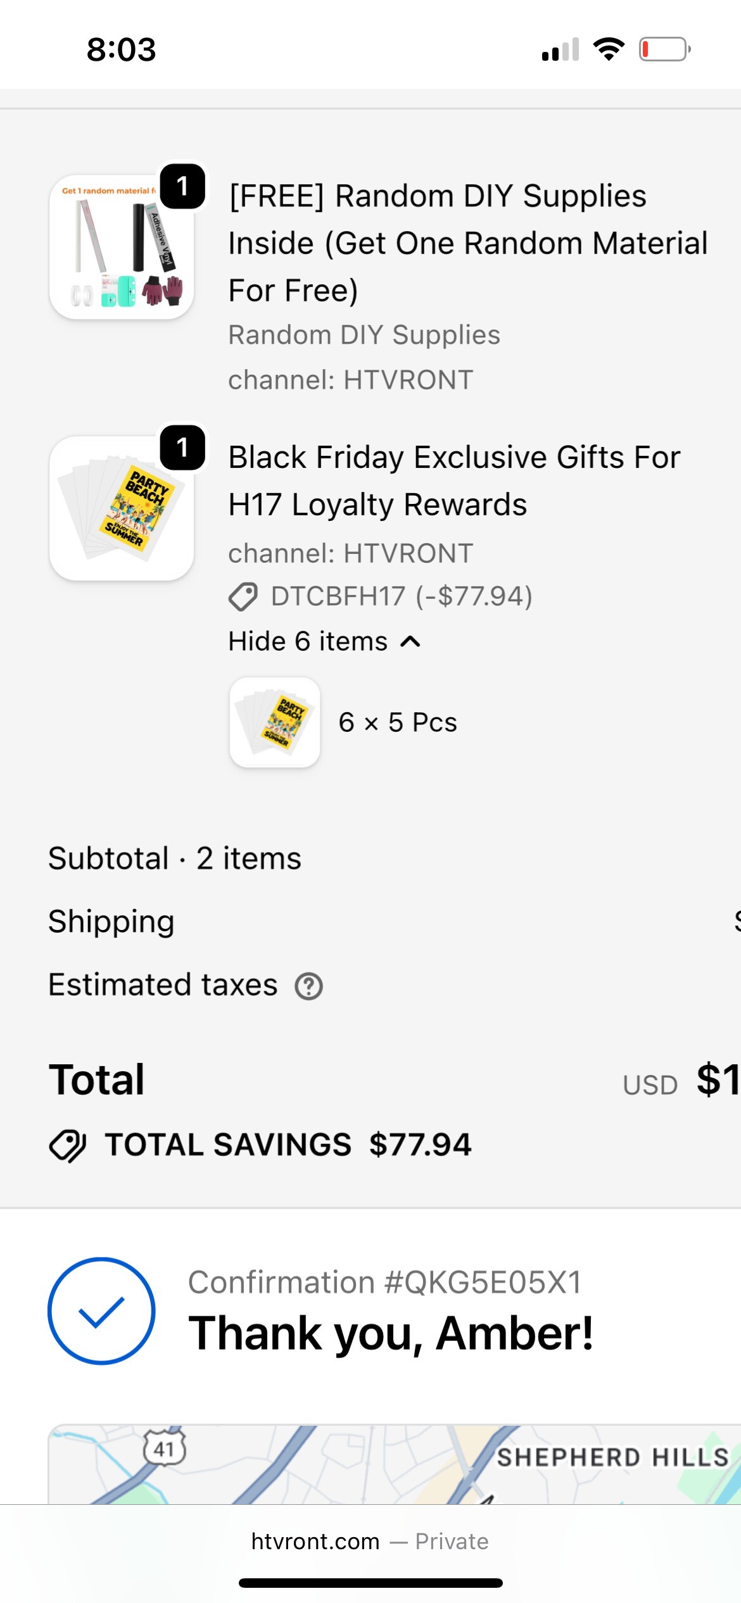Tap the Black Friday Exclusive Gifts product title
The height and width of the screenshot is (1603, 741).
point(454,481)
